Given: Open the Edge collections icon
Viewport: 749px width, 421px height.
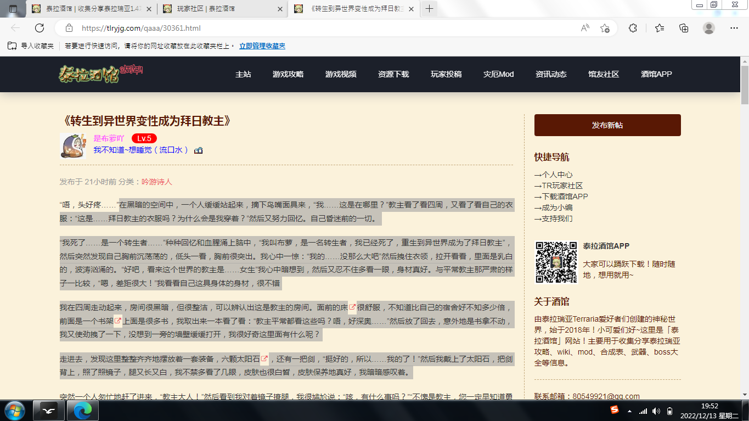Looking at the screenshot, I should point(684,28).
